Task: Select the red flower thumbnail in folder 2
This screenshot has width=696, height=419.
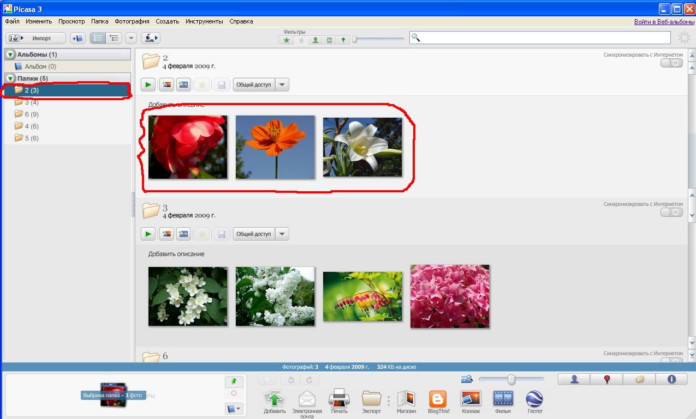Action: click(x=188, y=147)
